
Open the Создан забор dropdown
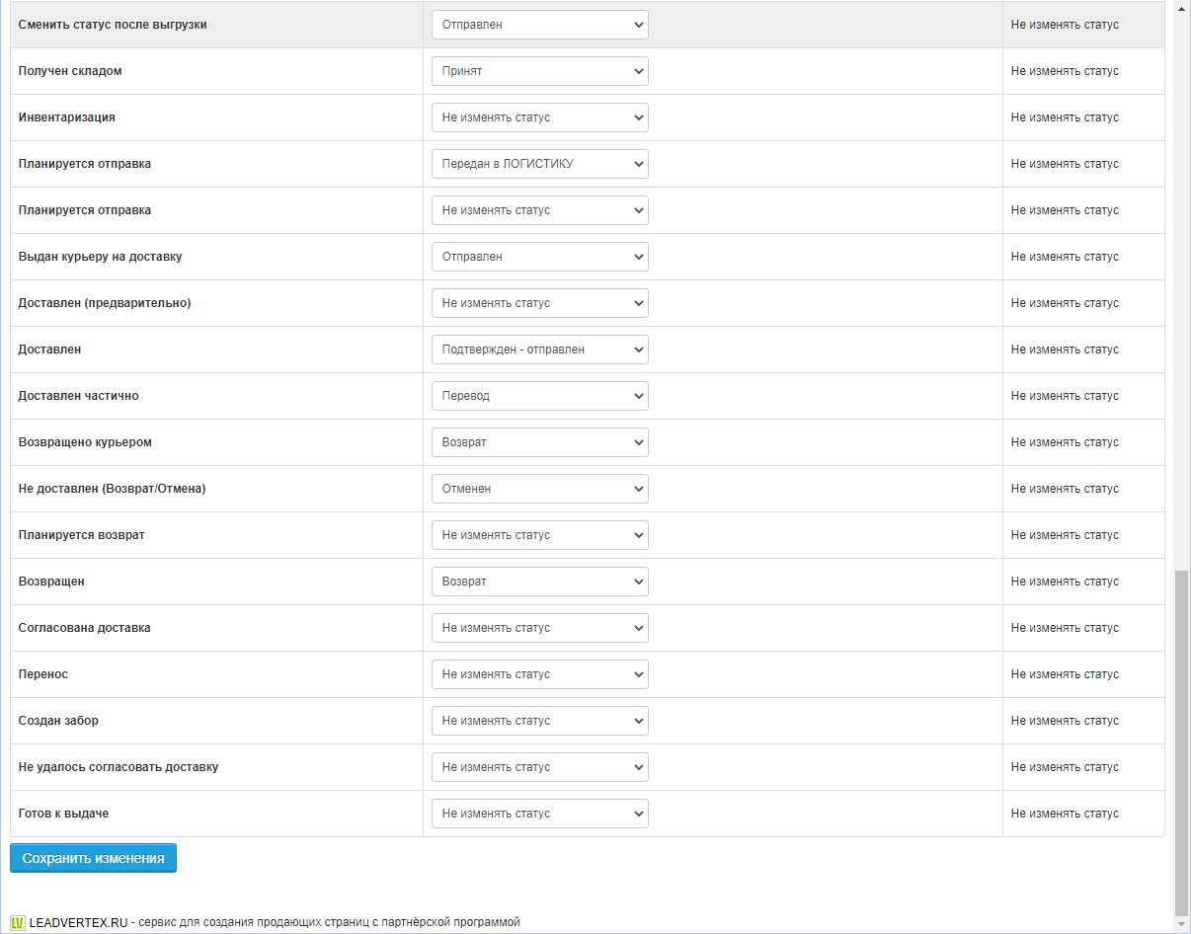pyautogui.click(x=540, y=721)
